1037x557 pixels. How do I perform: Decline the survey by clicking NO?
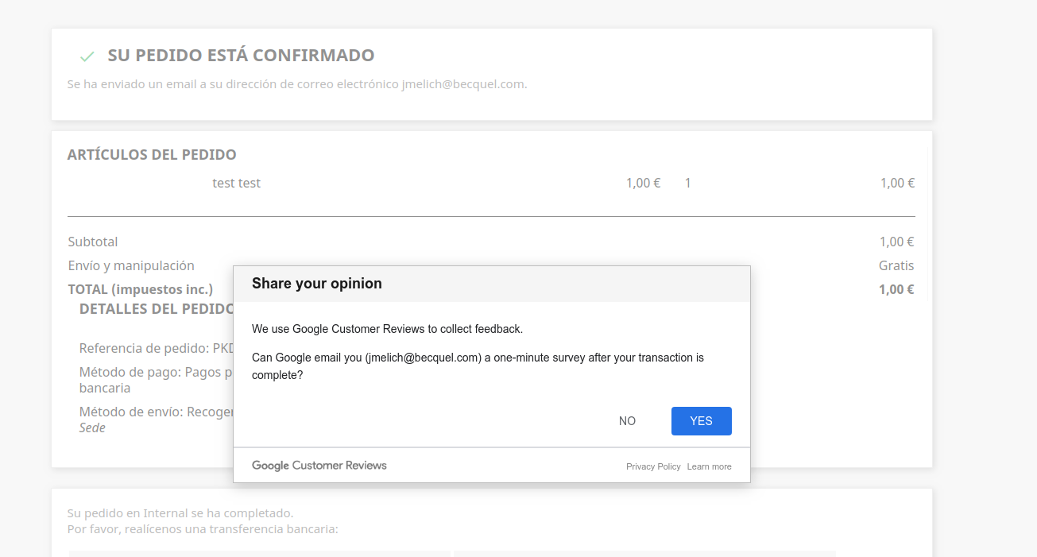pos(627,421)
